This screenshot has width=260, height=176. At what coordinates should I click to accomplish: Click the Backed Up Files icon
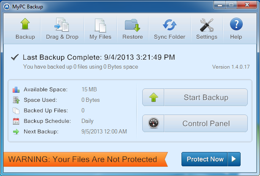click(16, 111)
